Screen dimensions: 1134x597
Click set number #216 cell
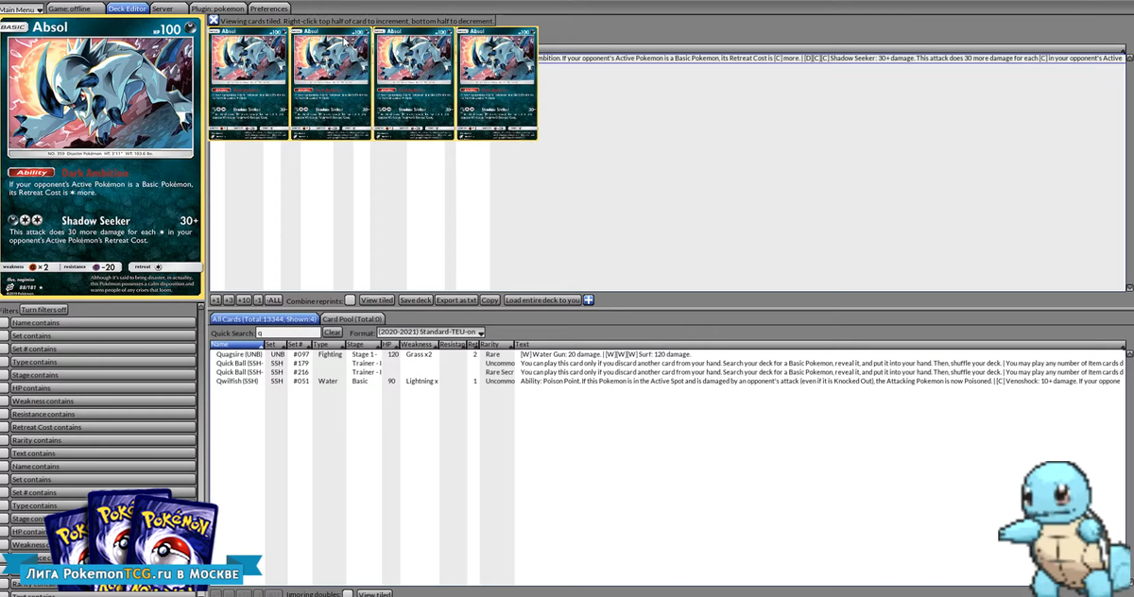[x=301, y=372]
